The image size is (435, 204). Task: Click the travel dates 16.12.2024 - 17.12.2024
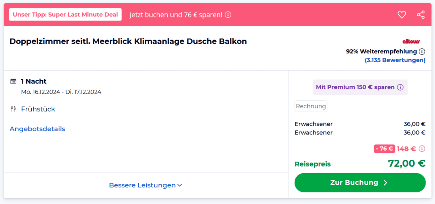tap(61, 92)
